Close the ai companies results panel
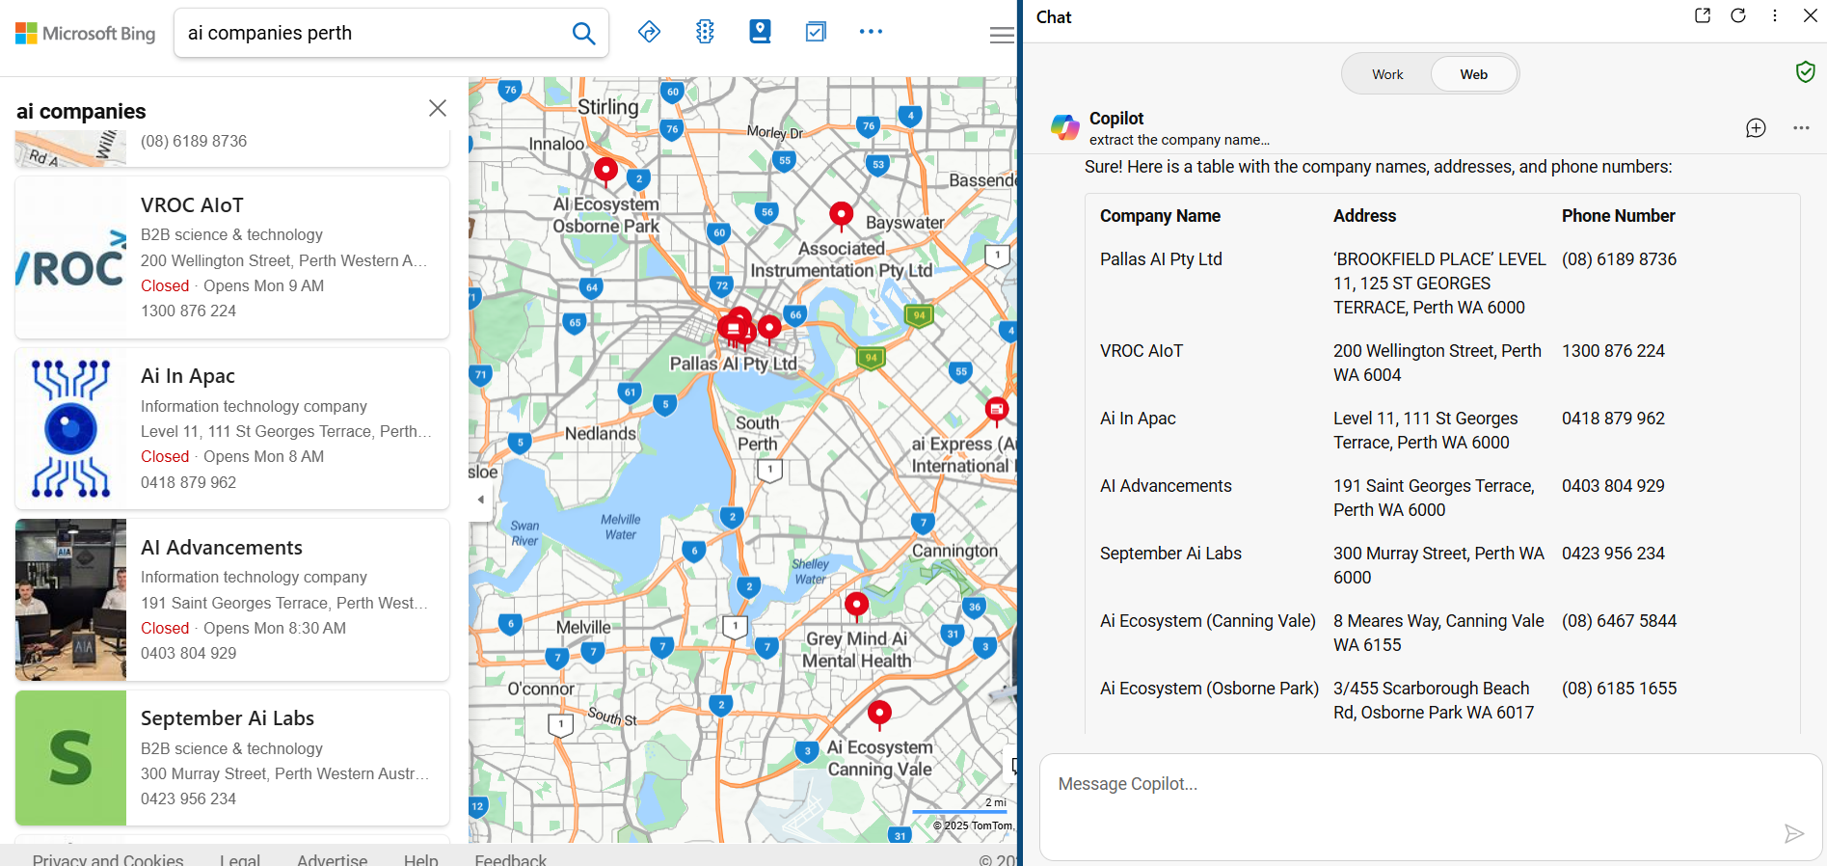Viewport: 1827px width, 866px height. coord(438,108)
